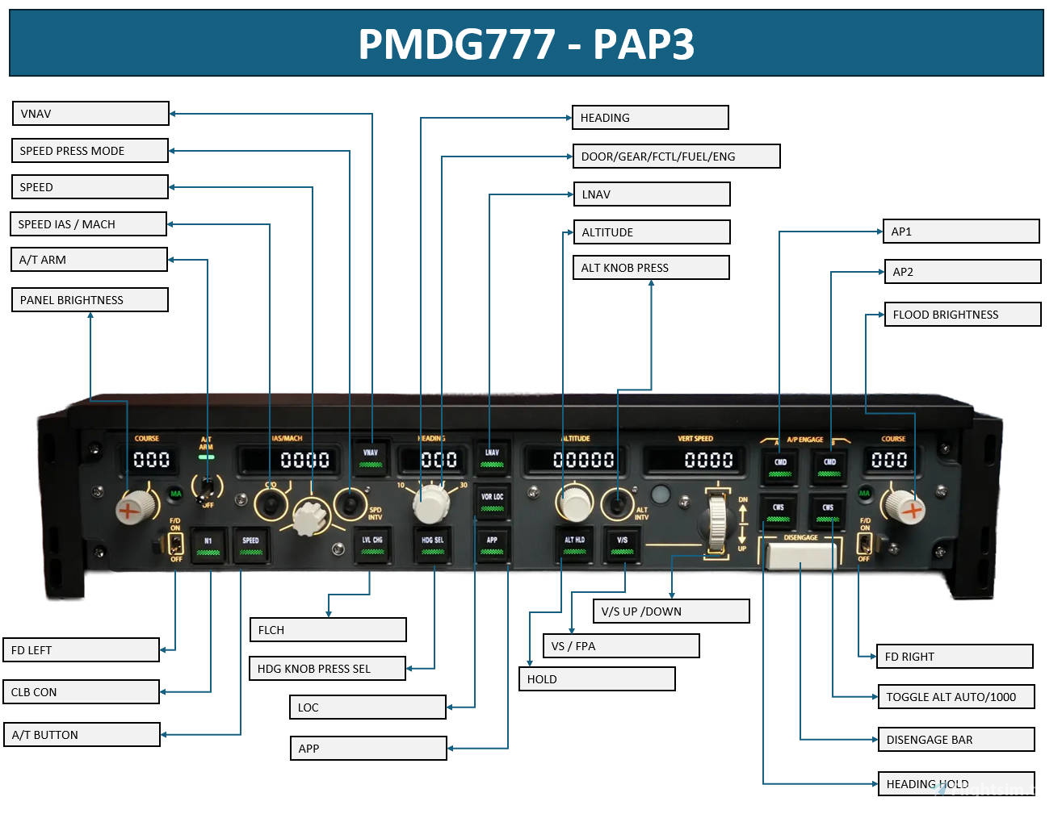Click the LNAV label box
The height and width of the screenshot is (818, 1062).
click(652, 194)
